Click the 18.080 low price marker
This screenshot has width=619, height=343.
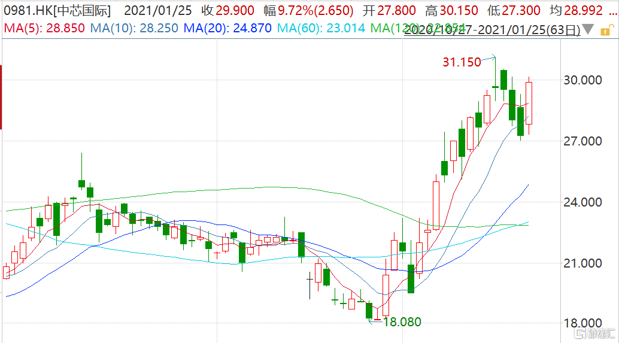(402, 322)
